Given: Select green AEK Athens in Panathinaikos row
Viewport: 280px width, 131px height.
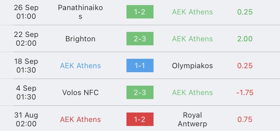Looking at the screenshot, I should coord(192,12).
